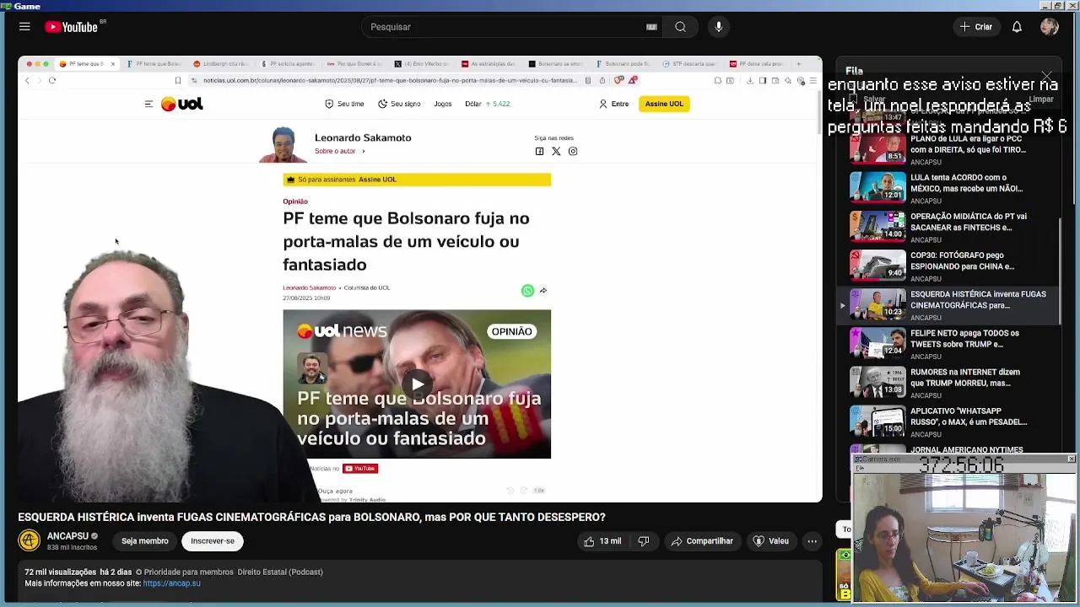Click the noticias.uol.com.br address bar
This screenshot has height=607, width=1080.
pyautogui.click(x=388, y=80)
